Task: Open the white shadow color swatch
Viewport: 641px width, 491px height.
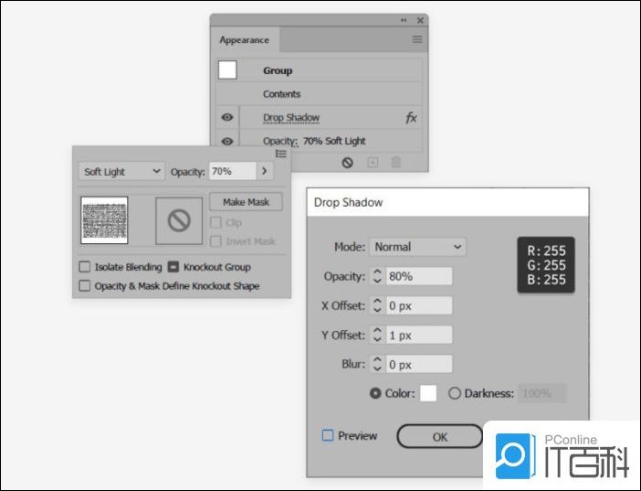Action: [428, 393]
